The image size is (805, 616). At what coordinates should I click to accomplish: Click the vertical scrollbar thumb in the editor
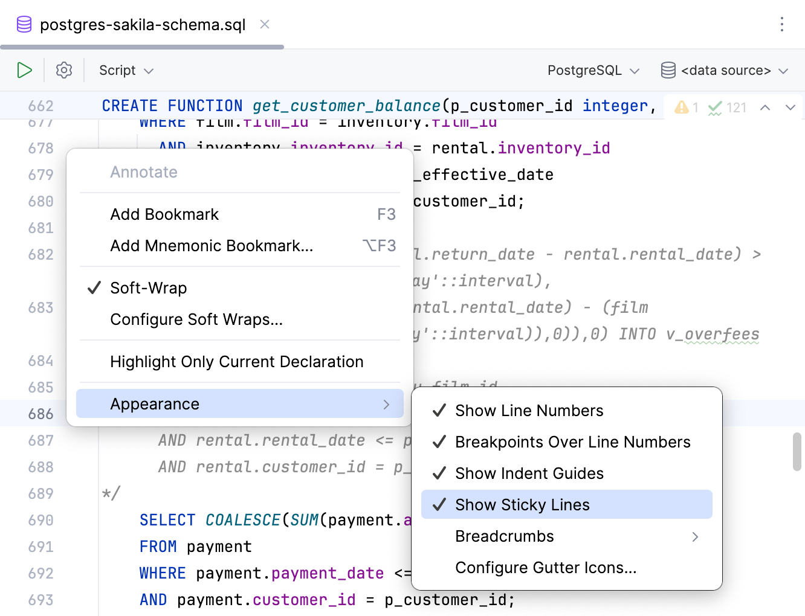click(x=797, y=452)
